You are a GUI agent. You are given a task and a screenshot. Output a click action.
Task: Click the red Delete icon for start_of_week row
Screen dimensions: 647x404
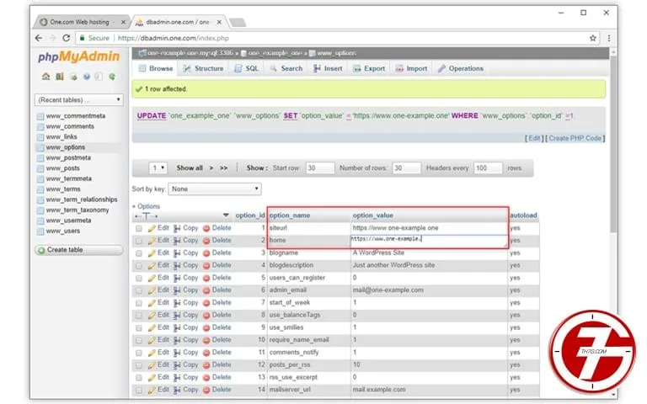point(206,303)
